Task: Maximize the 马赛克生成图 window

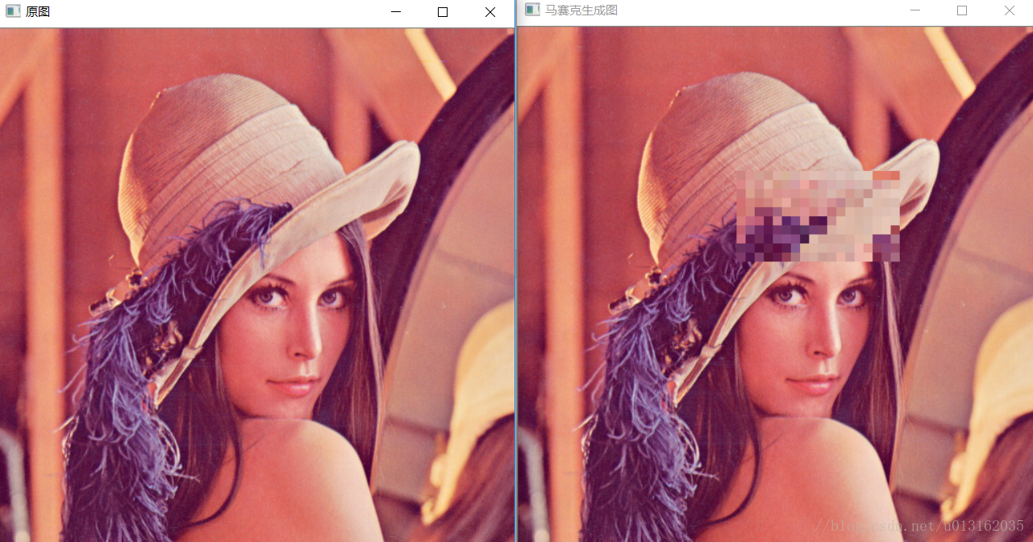Action: [962, 10]
